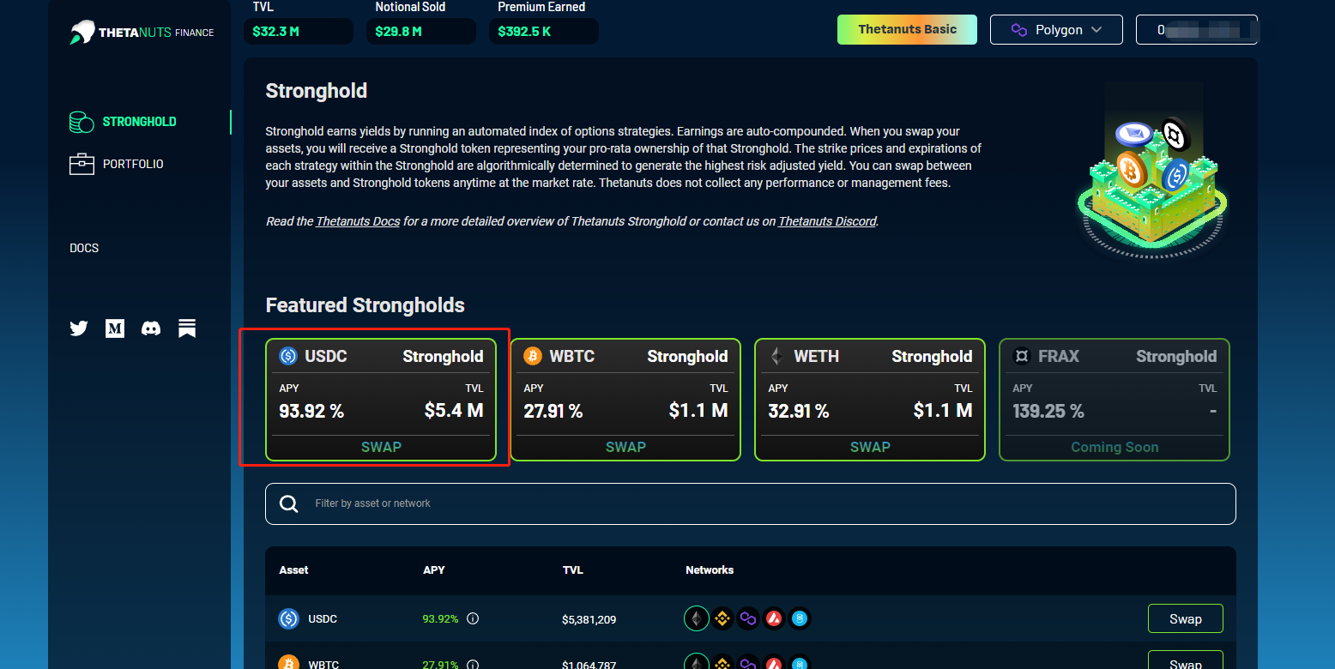The width and height of the screenshot is (1335, 669).
Task: Click the Asset column header
Action: (293, 570)
